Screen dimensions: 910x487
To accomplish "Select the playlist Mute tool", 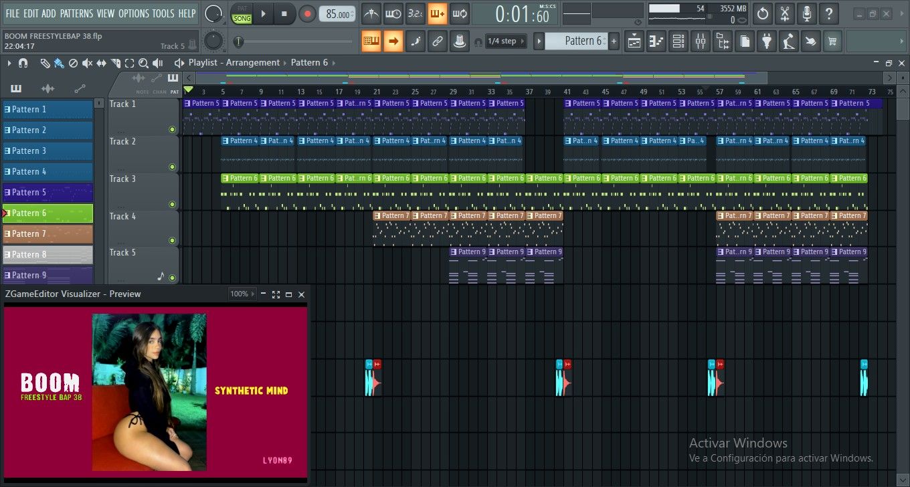I will point(87,63).
